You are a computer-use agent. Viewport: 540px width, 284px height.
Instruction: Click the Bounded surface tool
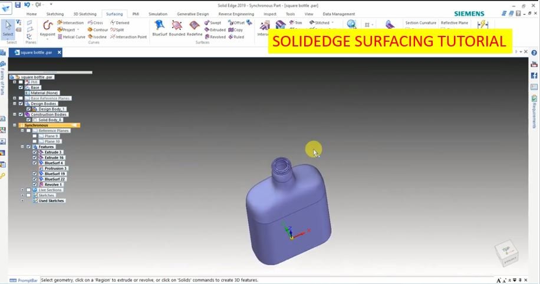pos(177,28)
